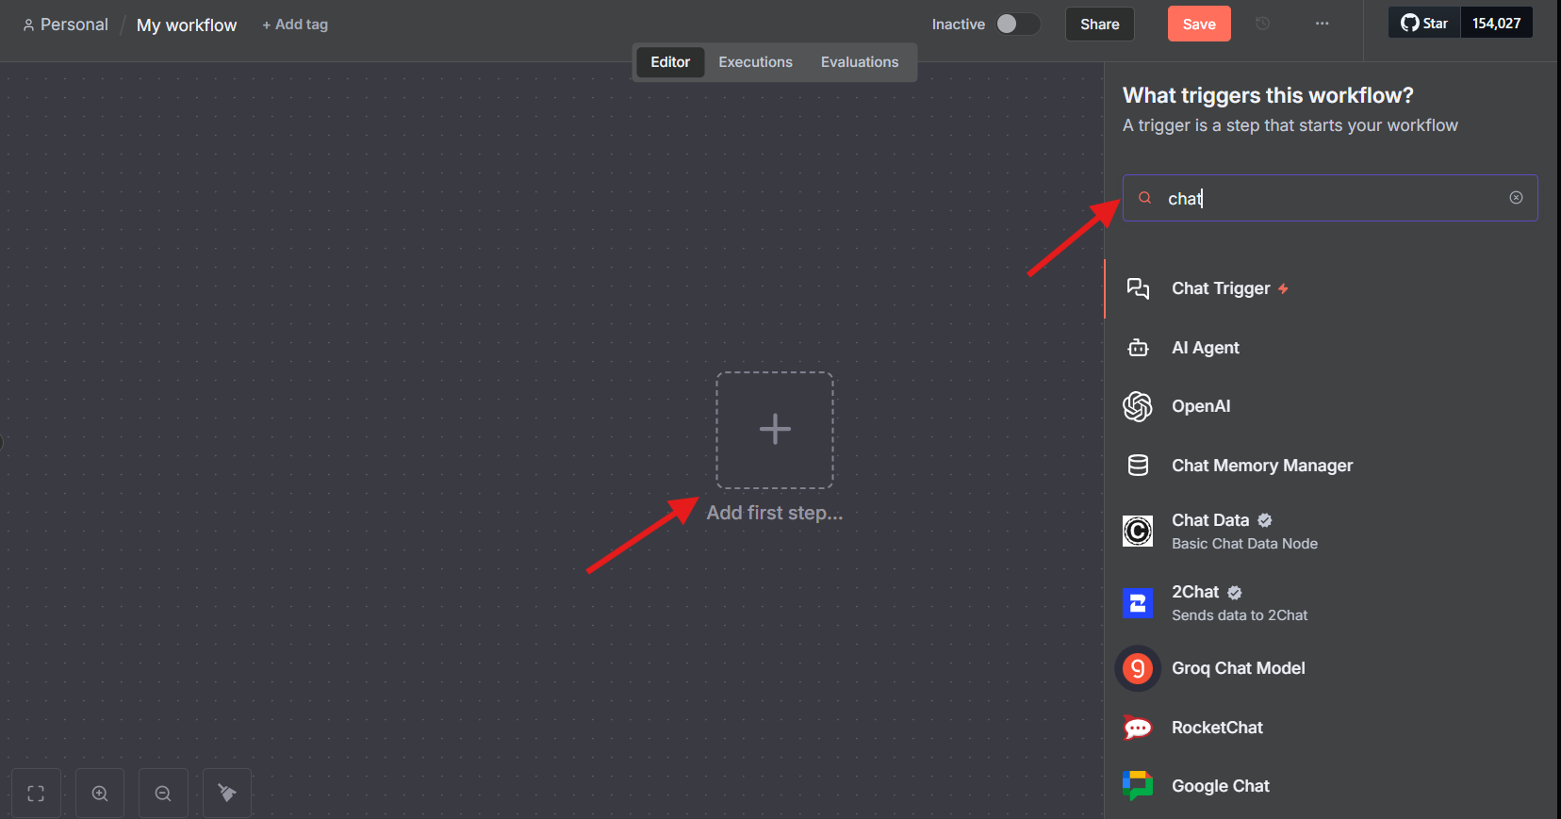Image resolution: width=1561 pixels, height=819 pixels.
Task: Click the Chat Trigger speech bubbles icon
Action: 1138,288
